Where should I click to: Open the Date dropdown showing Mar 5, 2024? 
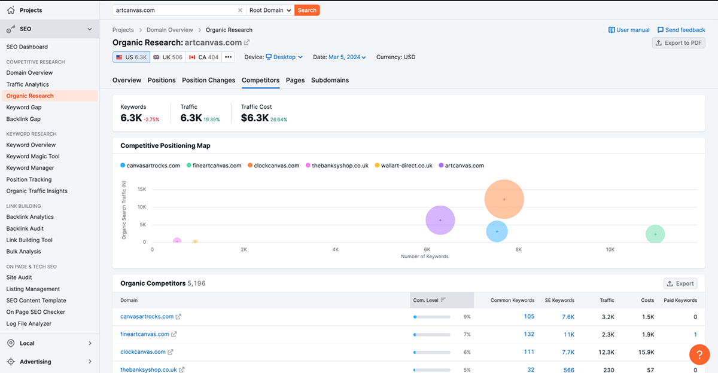tap(347, 57)
